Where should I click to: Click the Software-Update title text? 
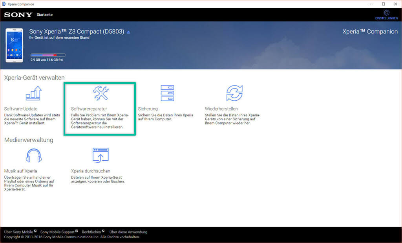(21, 109)
